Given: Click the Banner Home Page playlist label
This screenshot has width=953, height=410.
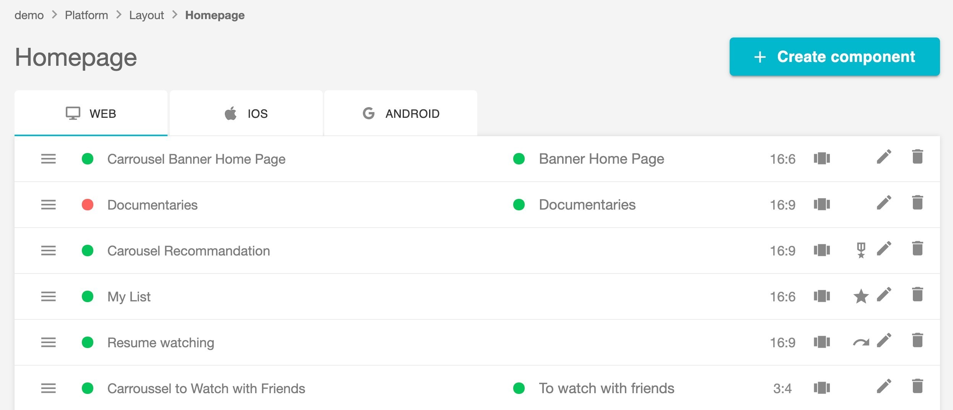Looking at the screenshot, I should [x=602, y=159].
